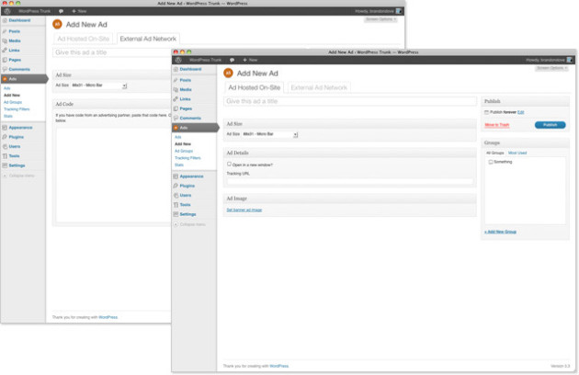Open Appearance in the back window sidebar
The height and width of the screenshot is (375, 579).
[x=20, y=128]
